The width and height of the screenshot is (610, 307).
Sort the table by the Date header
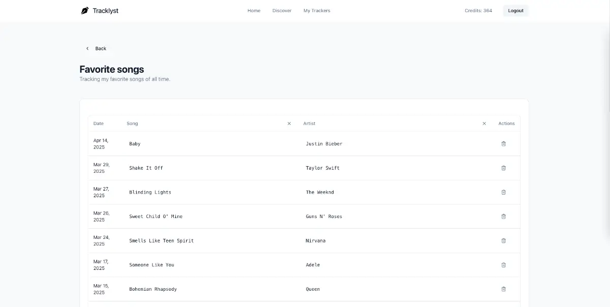[x=98, y=123]
